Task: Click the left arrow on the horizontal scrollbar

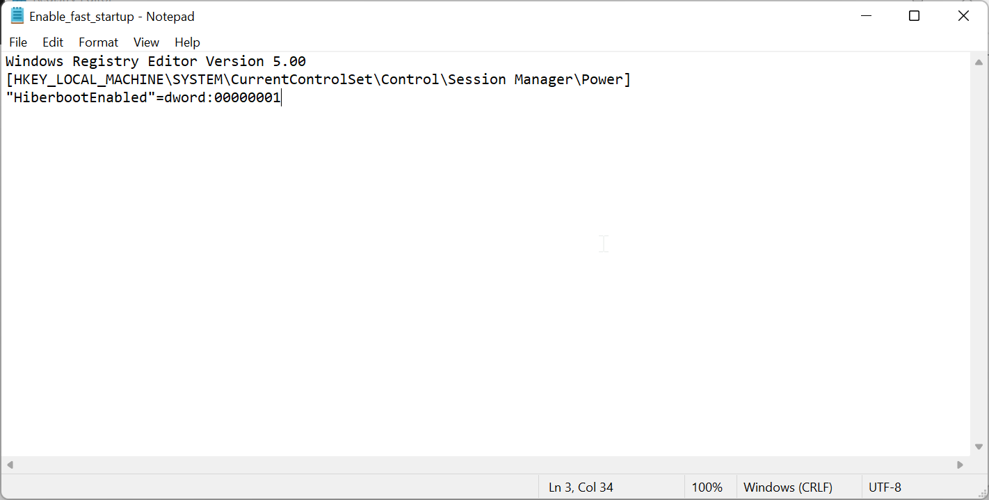Action: (x=10, y=464)
